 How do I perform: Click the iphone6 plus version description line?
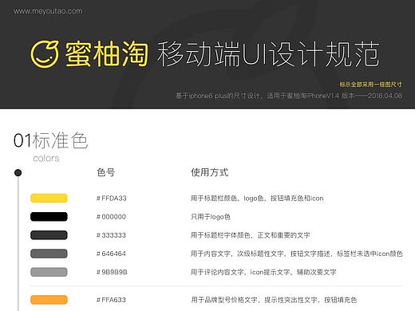(288, 96)
